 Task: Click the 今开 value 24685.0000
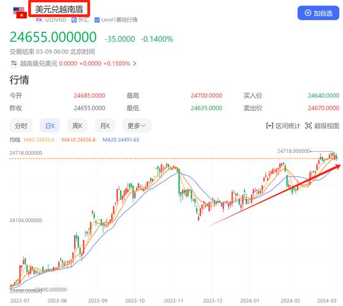coord(89,95)
